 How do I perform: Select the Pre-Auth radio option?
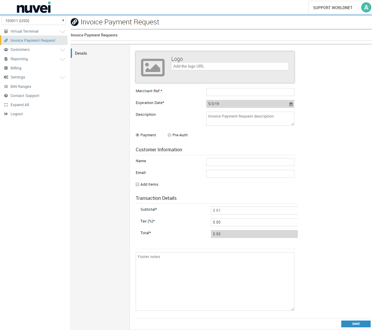169,135
